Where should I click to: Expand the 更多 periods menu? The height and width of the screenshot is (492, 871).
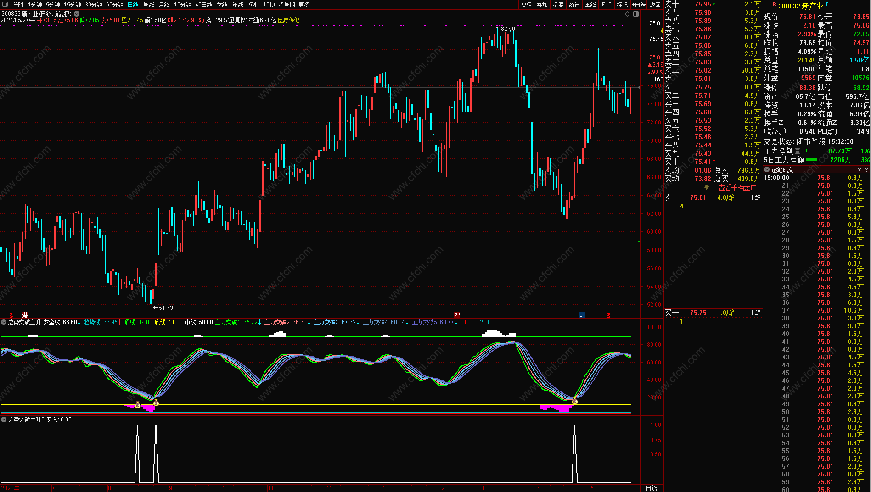pyautogui.click(x=306, y=5)
